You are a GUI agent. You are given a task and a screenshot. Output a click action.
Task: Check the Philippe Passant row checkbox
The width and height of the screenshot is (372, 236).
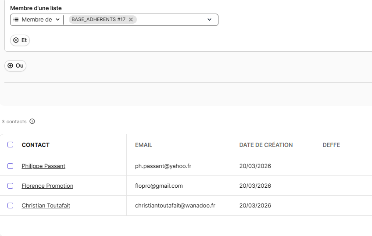click(x=11, y=166)
